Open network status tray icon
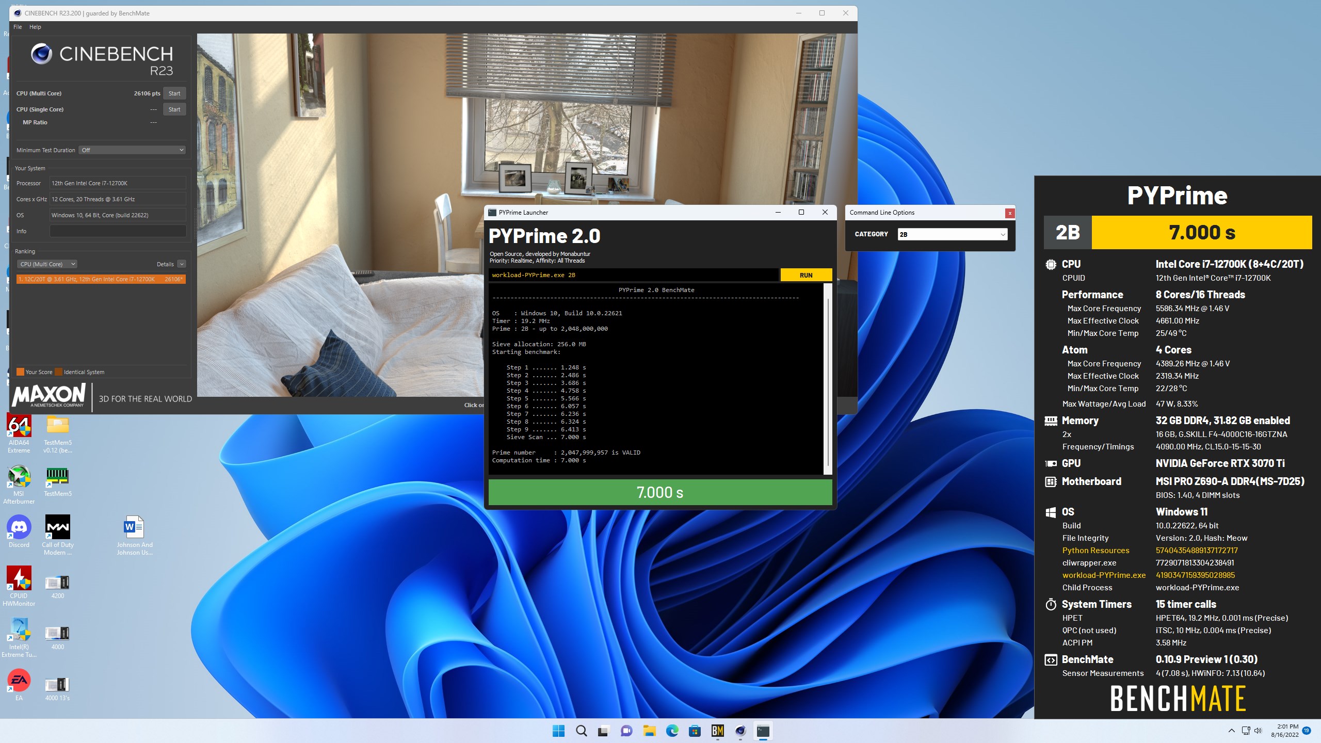This screenshot has height=743, width=1321. [1246, 731]
